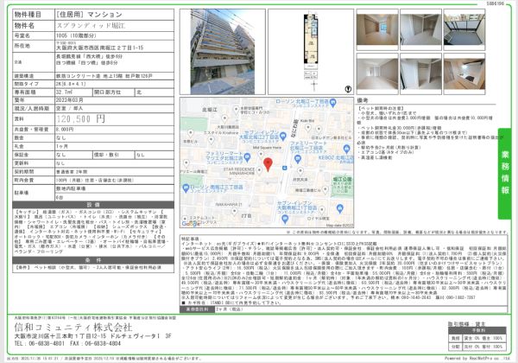
Task: Click the red property location pin on map
Action: coord(268,164)
